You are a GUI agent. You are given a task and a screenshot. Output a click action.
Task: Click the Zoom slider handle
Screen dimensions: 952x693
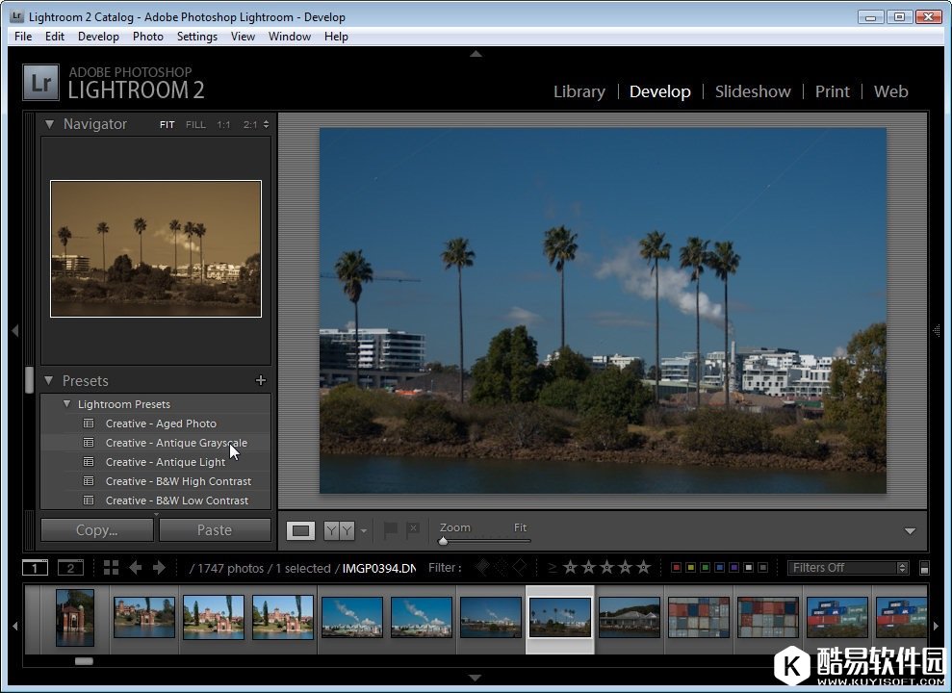(x=443, y=541)
